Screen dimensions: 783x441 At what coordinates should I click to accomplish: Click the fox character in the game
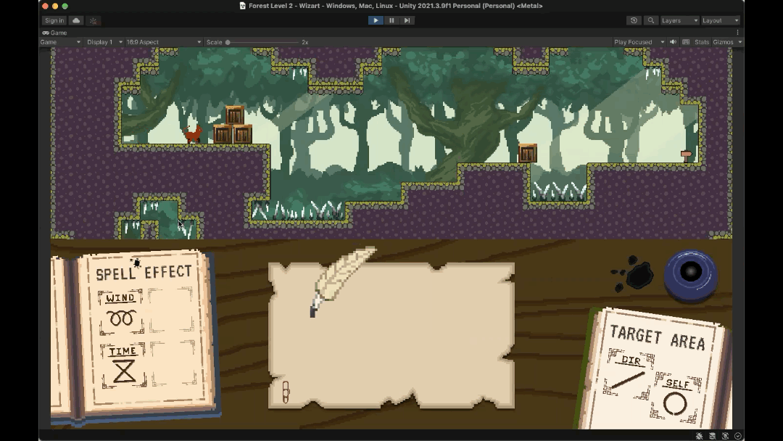click(192, 134)
